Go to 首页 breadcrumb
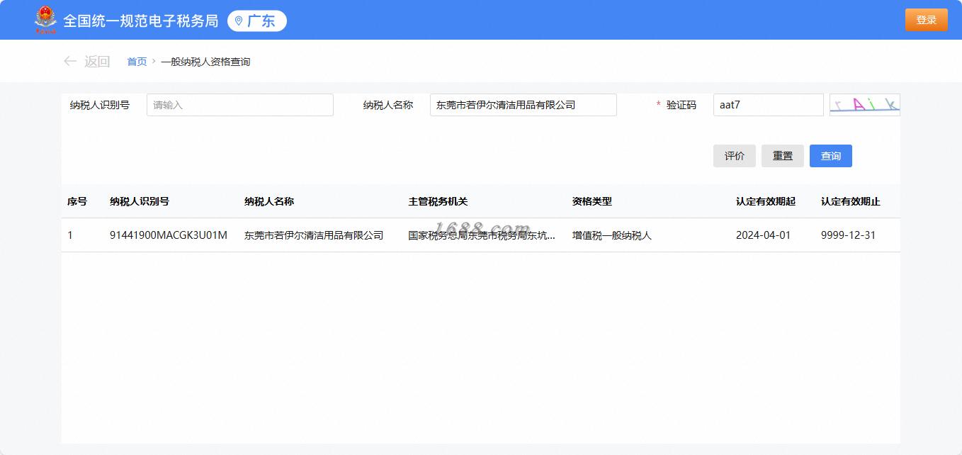The image size is (962, 455). (x=137, y=62)
